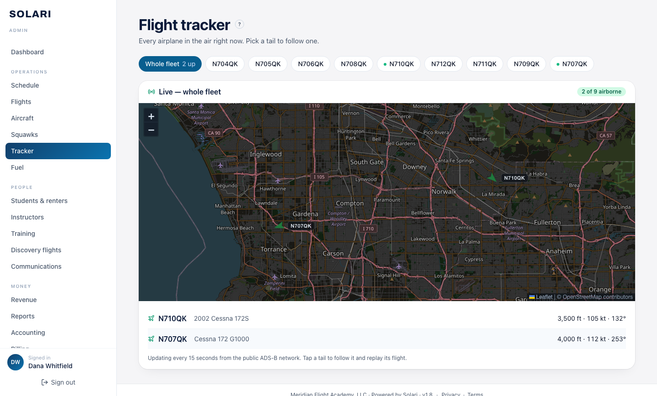Open the Reports page
The height and width of the screenshot is (396, 657).
pyautogui.click(x=58, y=316)
